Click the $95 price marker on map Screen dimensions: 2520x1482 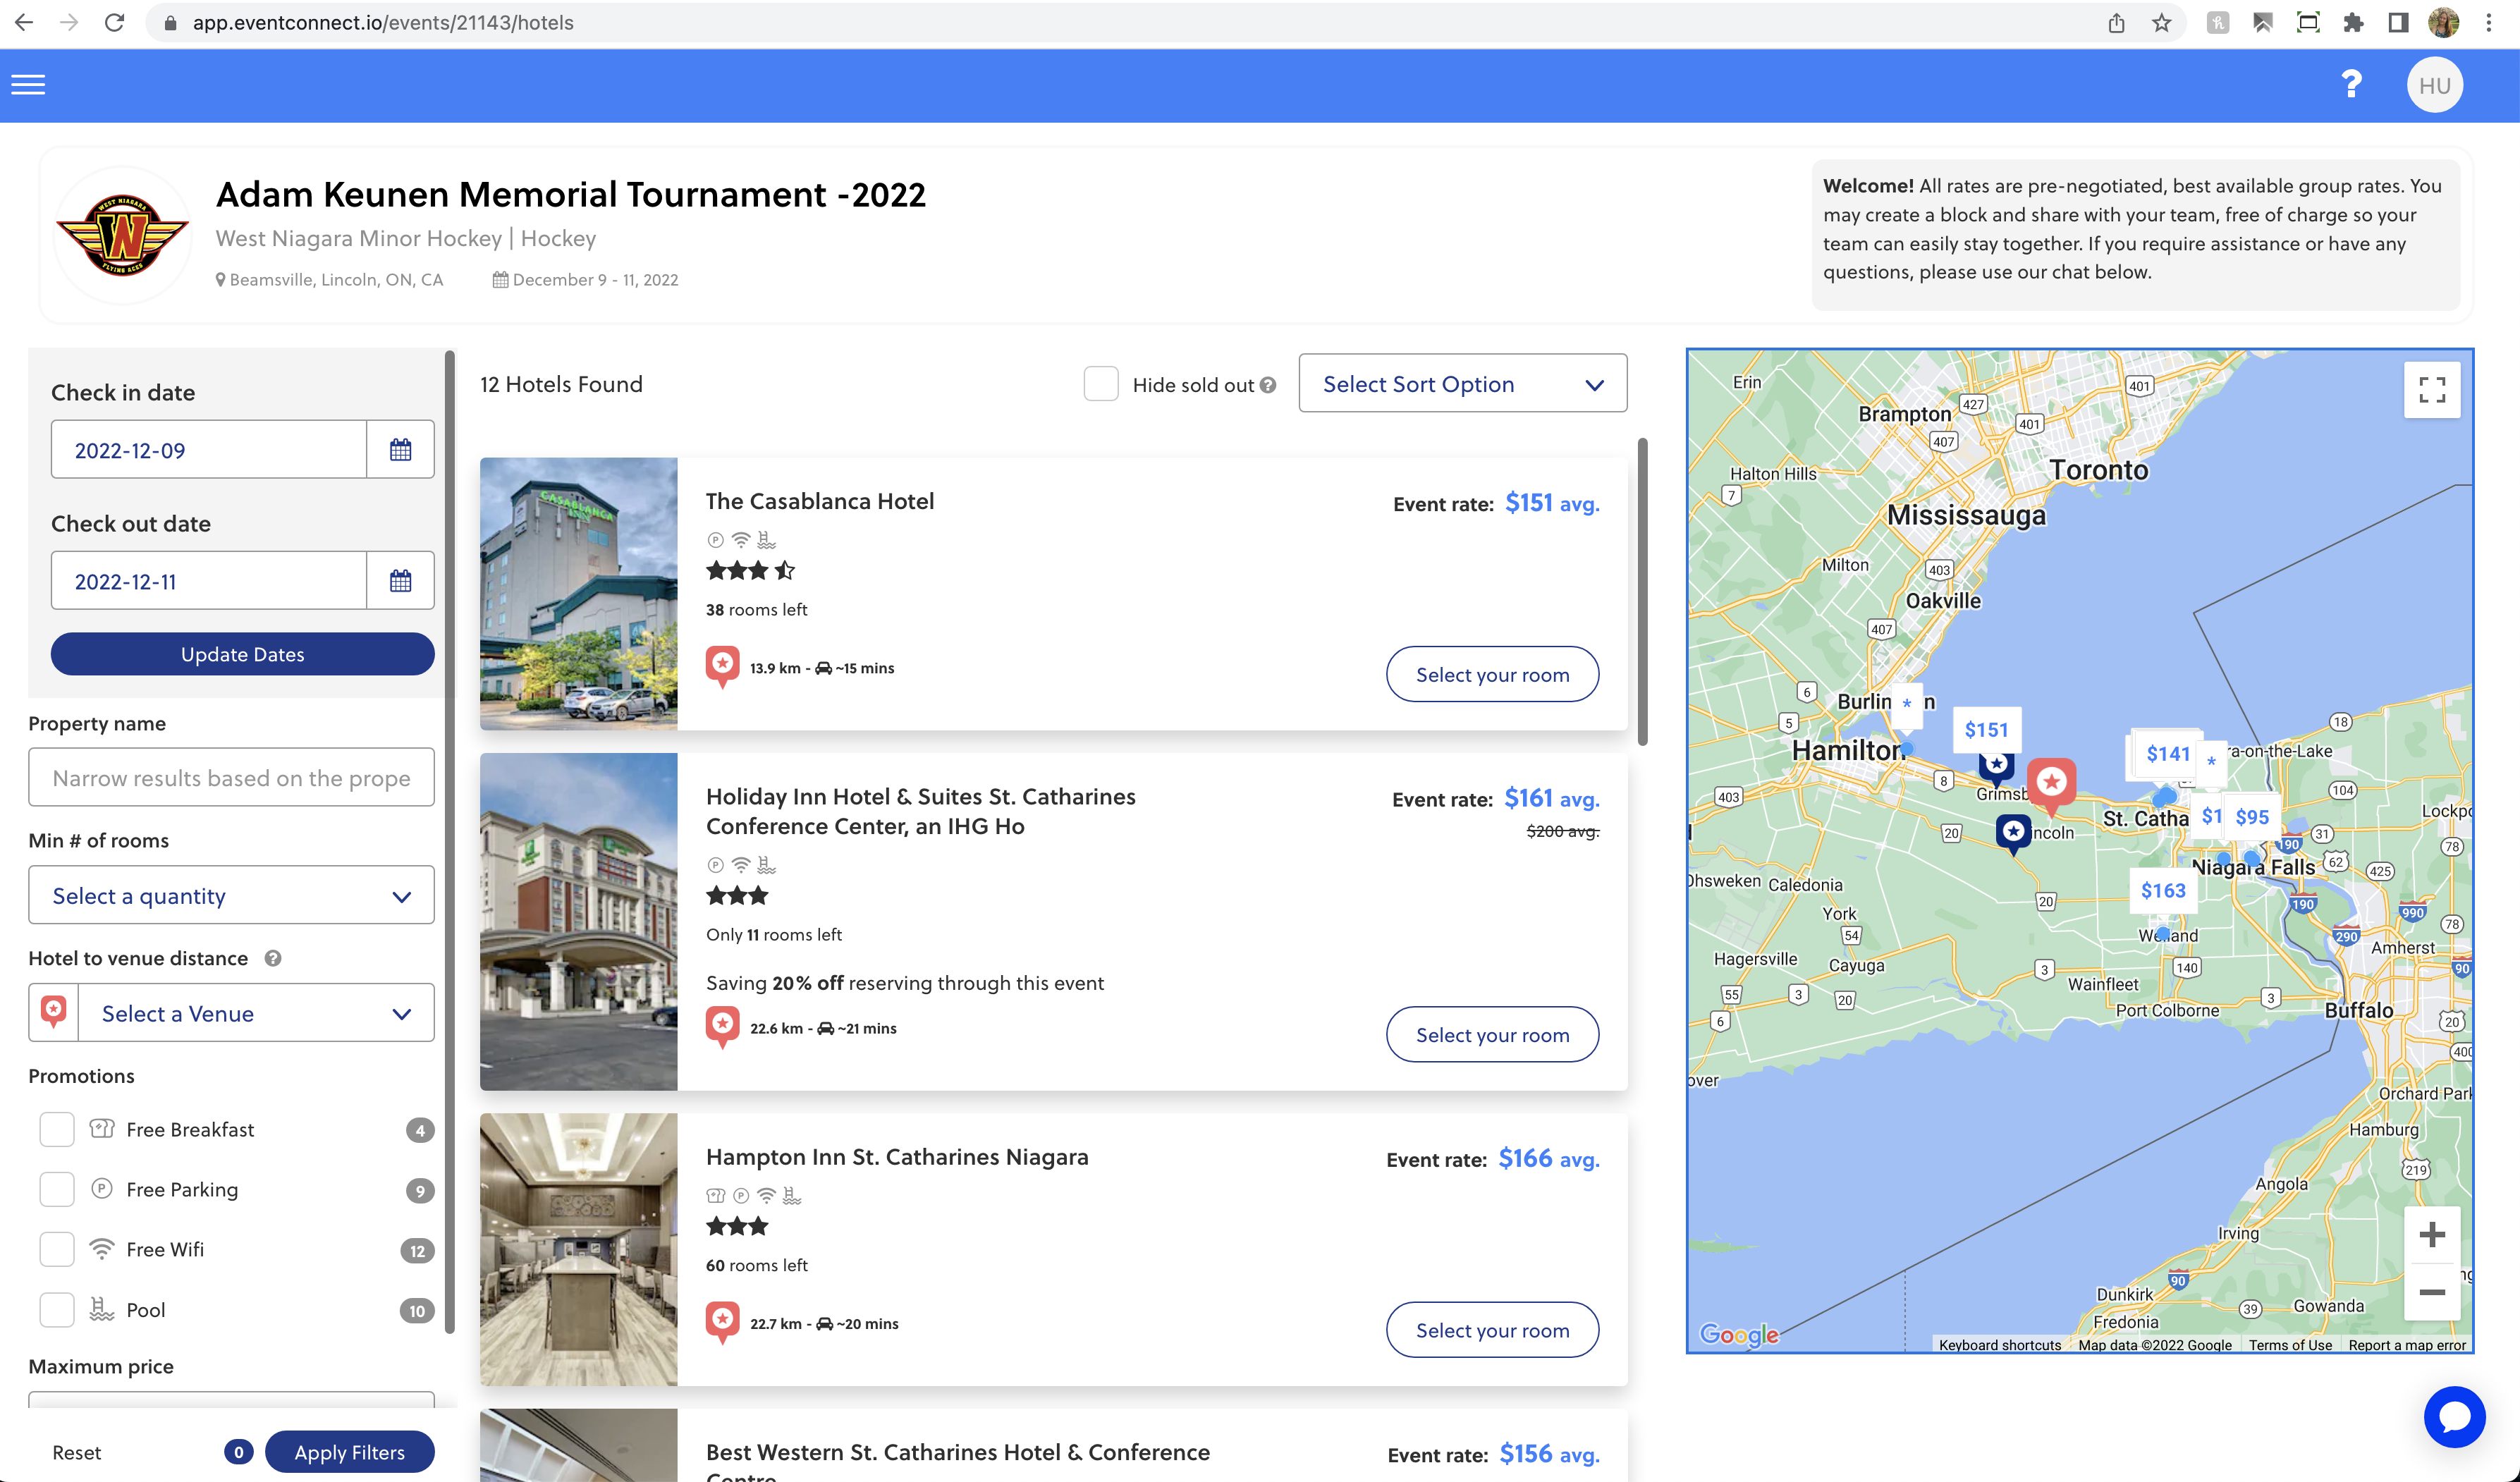pos(2252,817)
